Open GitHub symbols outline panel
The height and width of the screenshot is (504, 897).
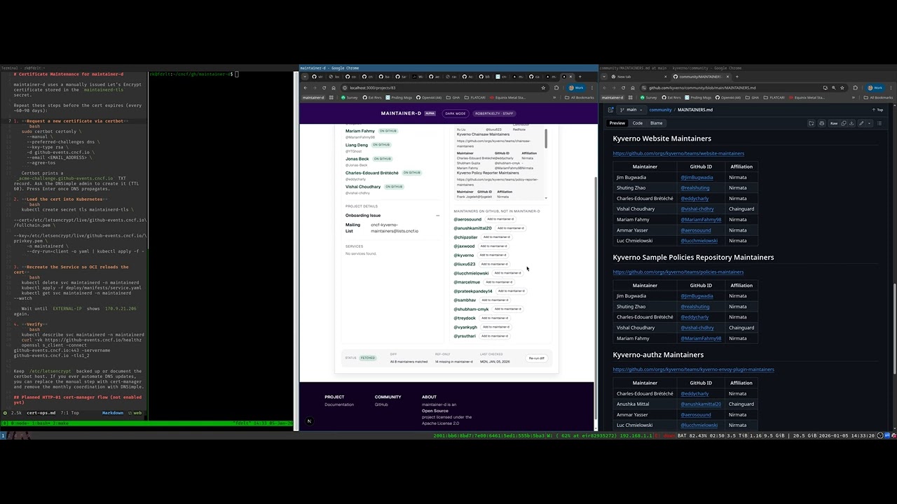[x=879, y=123]
